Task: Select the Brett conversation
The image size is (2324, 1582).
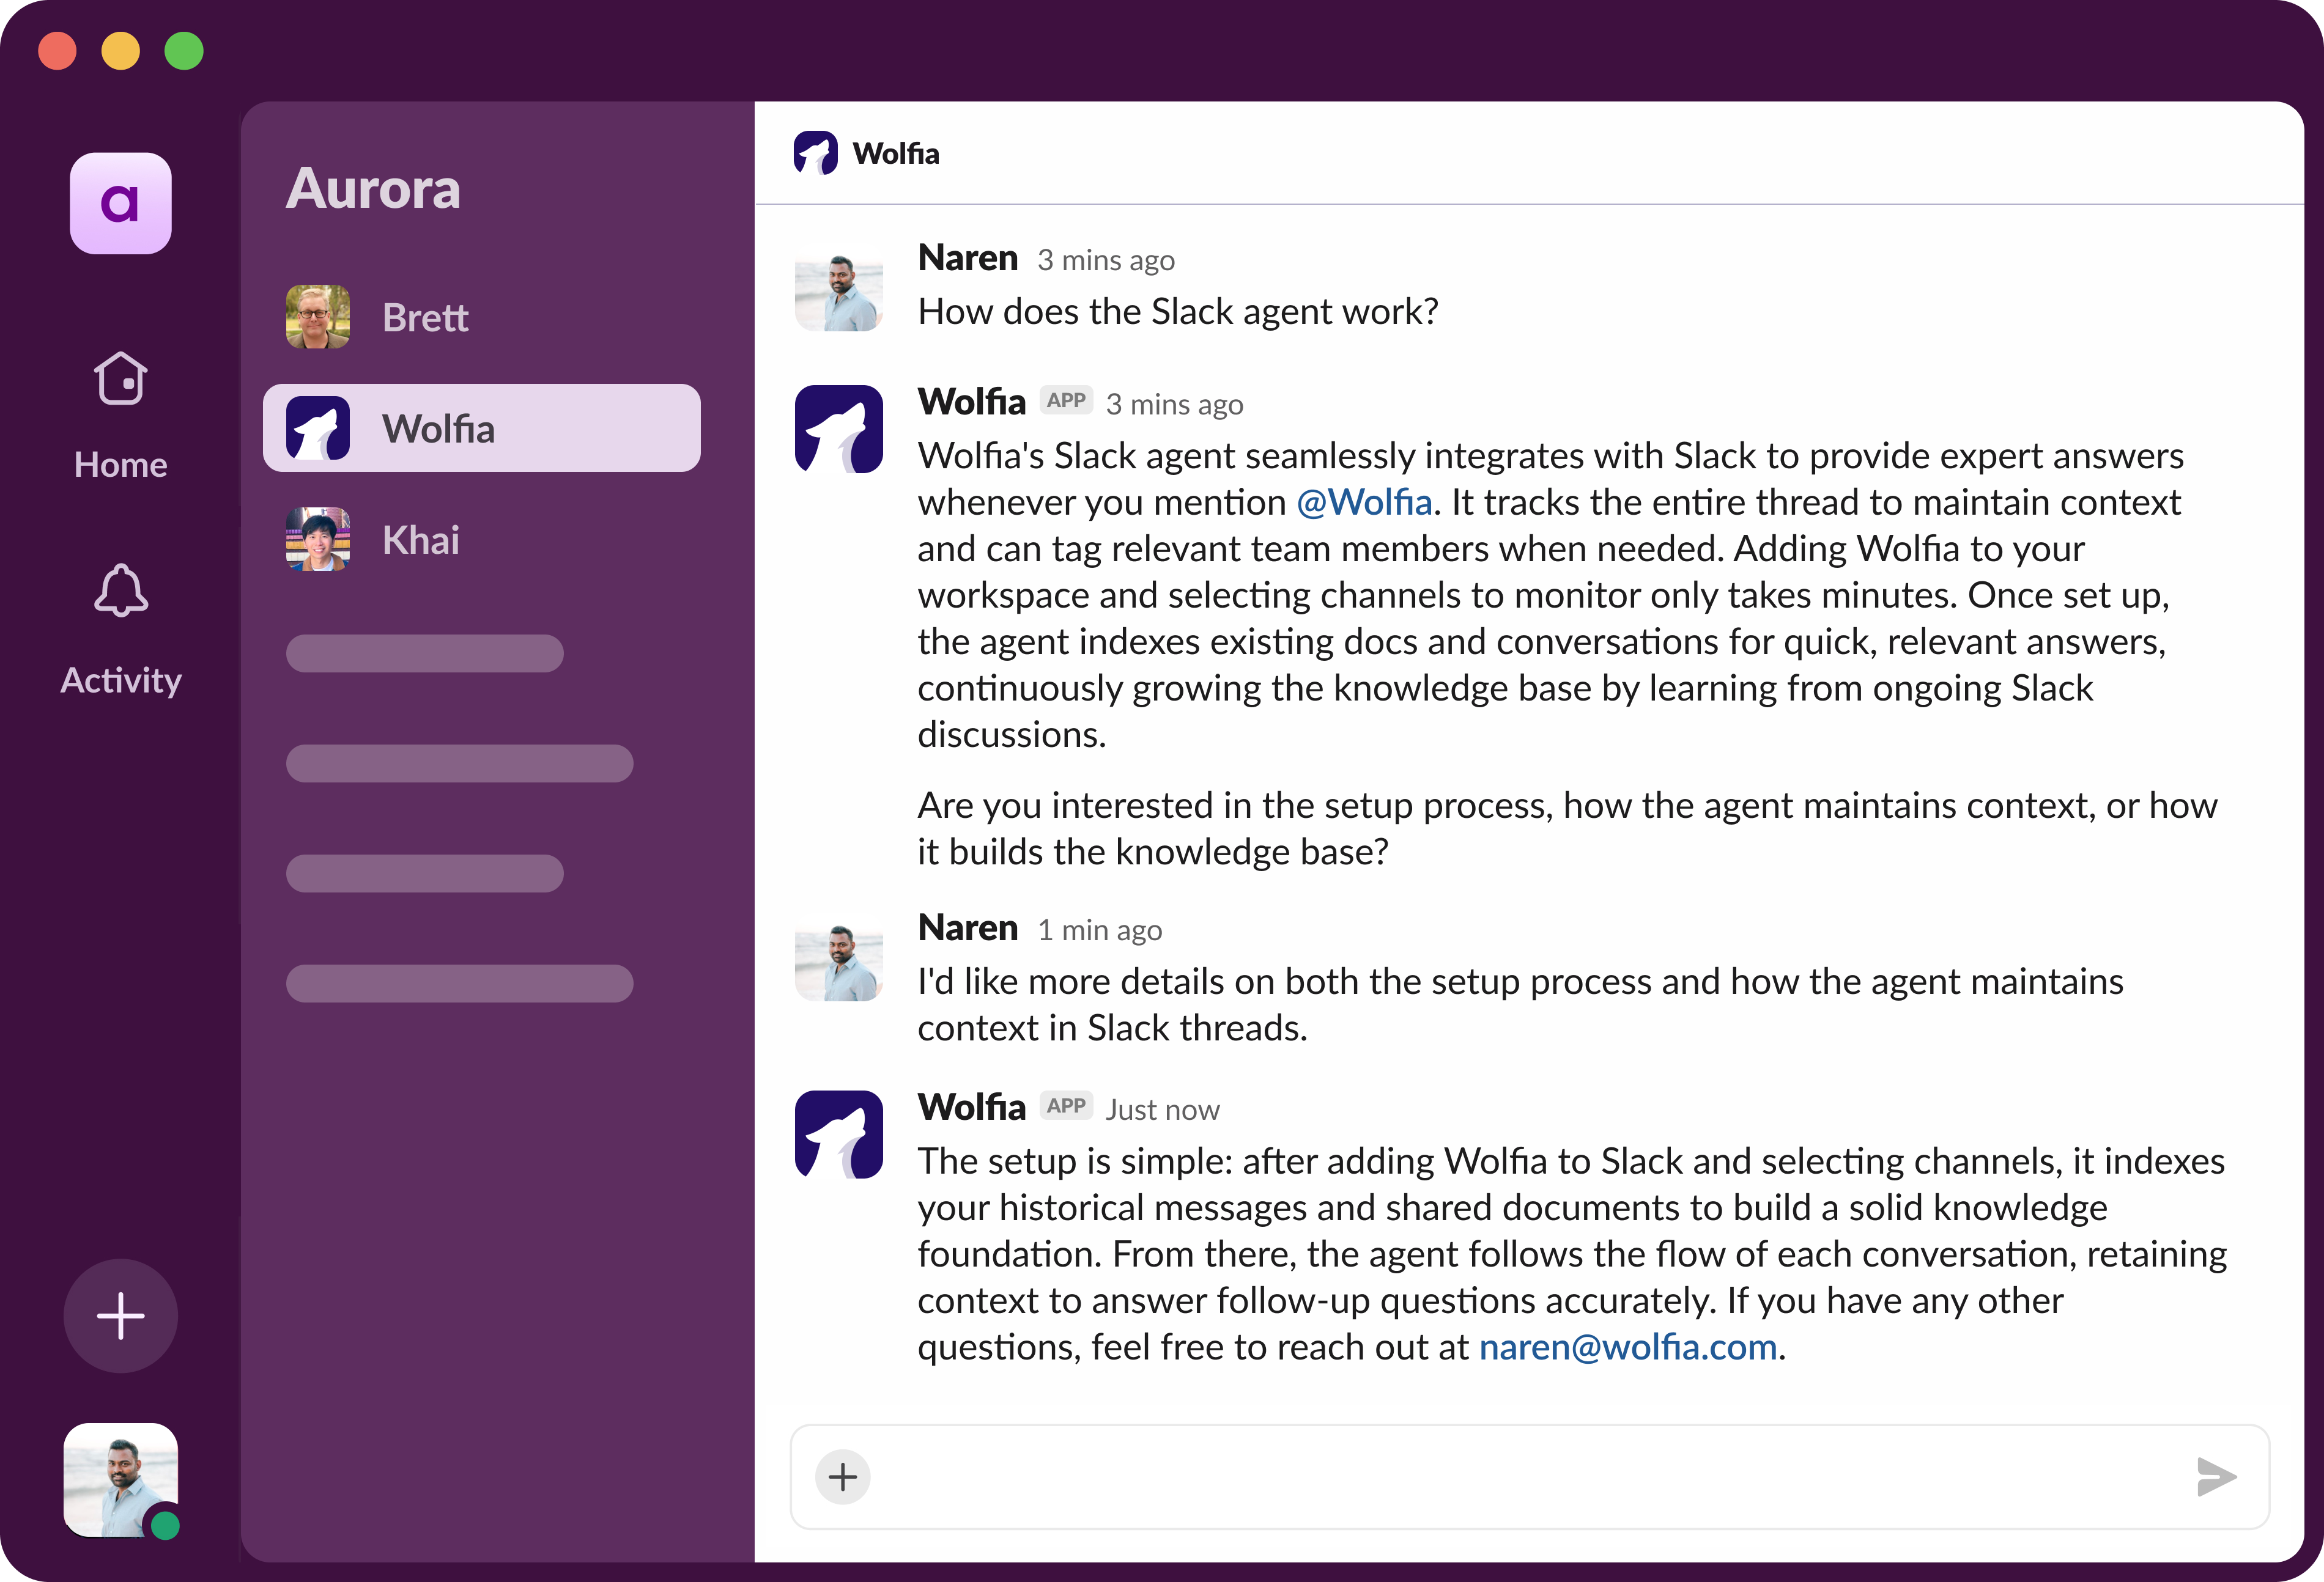Action: [480, 317]
